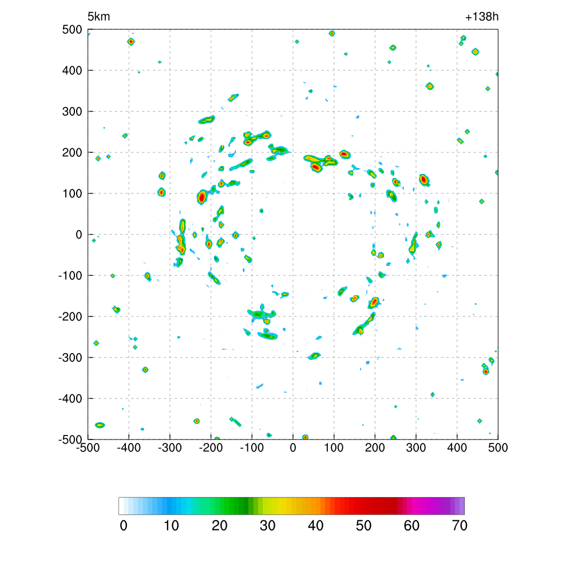The image size is (586, 586).
Task: Click the colorbar label 60
Action: 411,526
